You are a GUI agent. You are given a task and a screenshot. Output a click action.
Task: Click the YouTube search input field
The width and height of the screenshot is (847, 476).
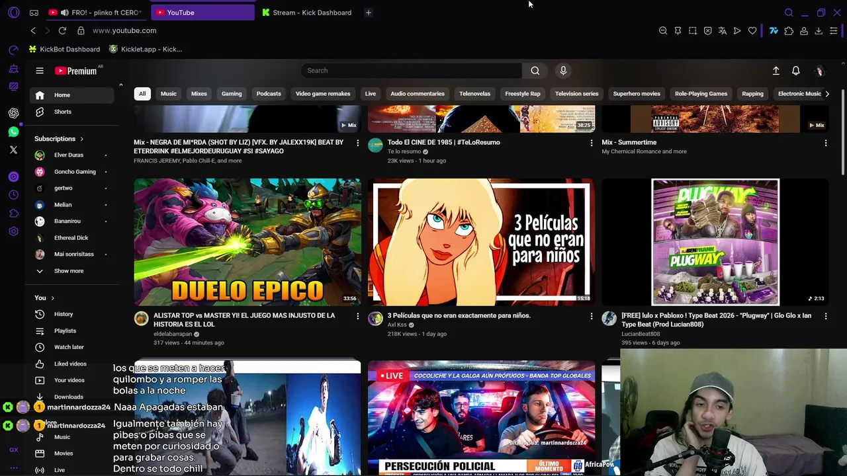coord(412,71)
